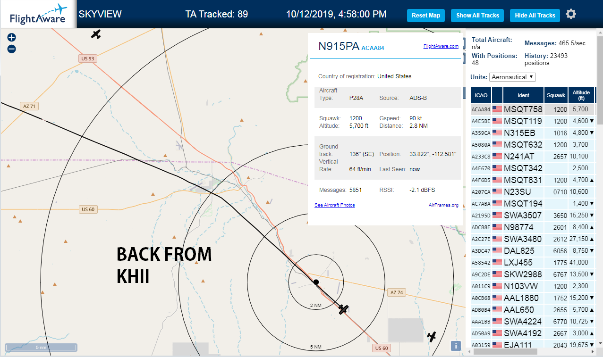The image size is (603, 357).
Task: Select the AAL650 aircraft row
Action: pyautogui.click(x=533, y=309)
